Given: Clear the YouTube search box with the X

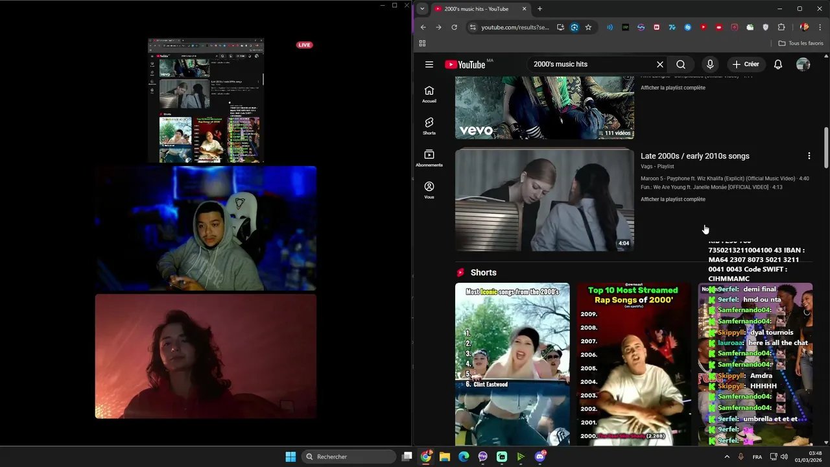Looking at the screenshot, I should pos(660,64).
